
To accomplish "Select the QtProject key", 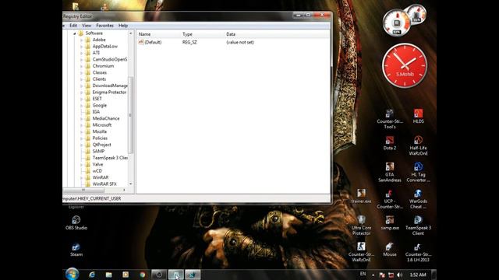I will (101, 145).
